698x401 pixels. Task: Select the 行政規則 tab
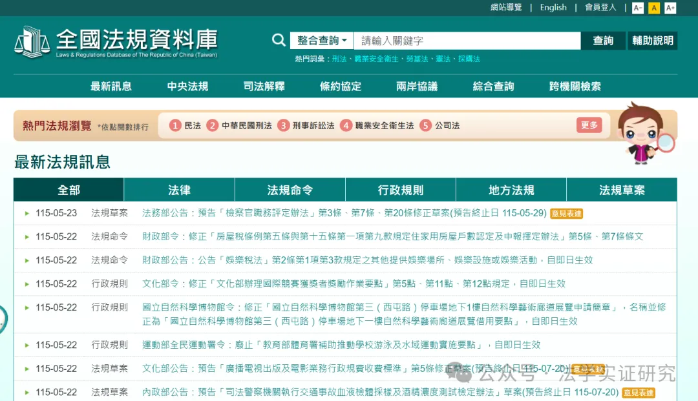(x=401, y=190)
